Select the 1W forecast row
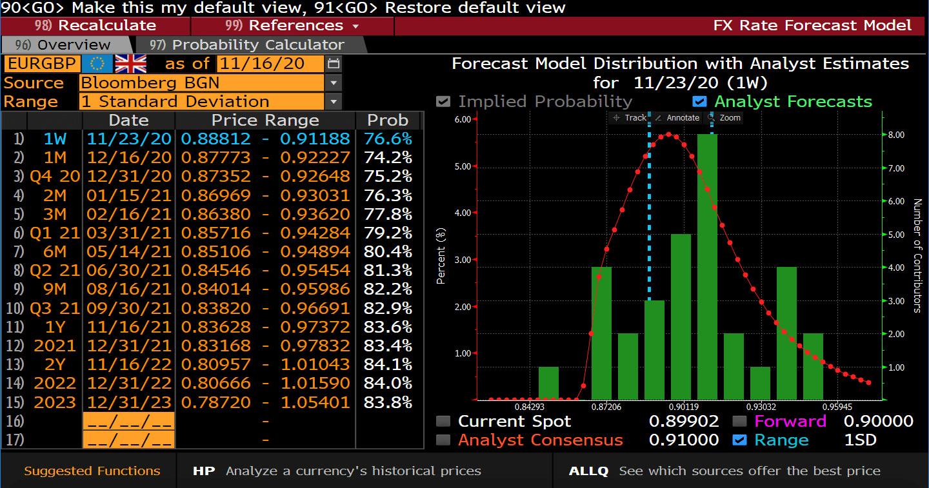This screenshot has width=929, height=488. [x=212, y=139]
